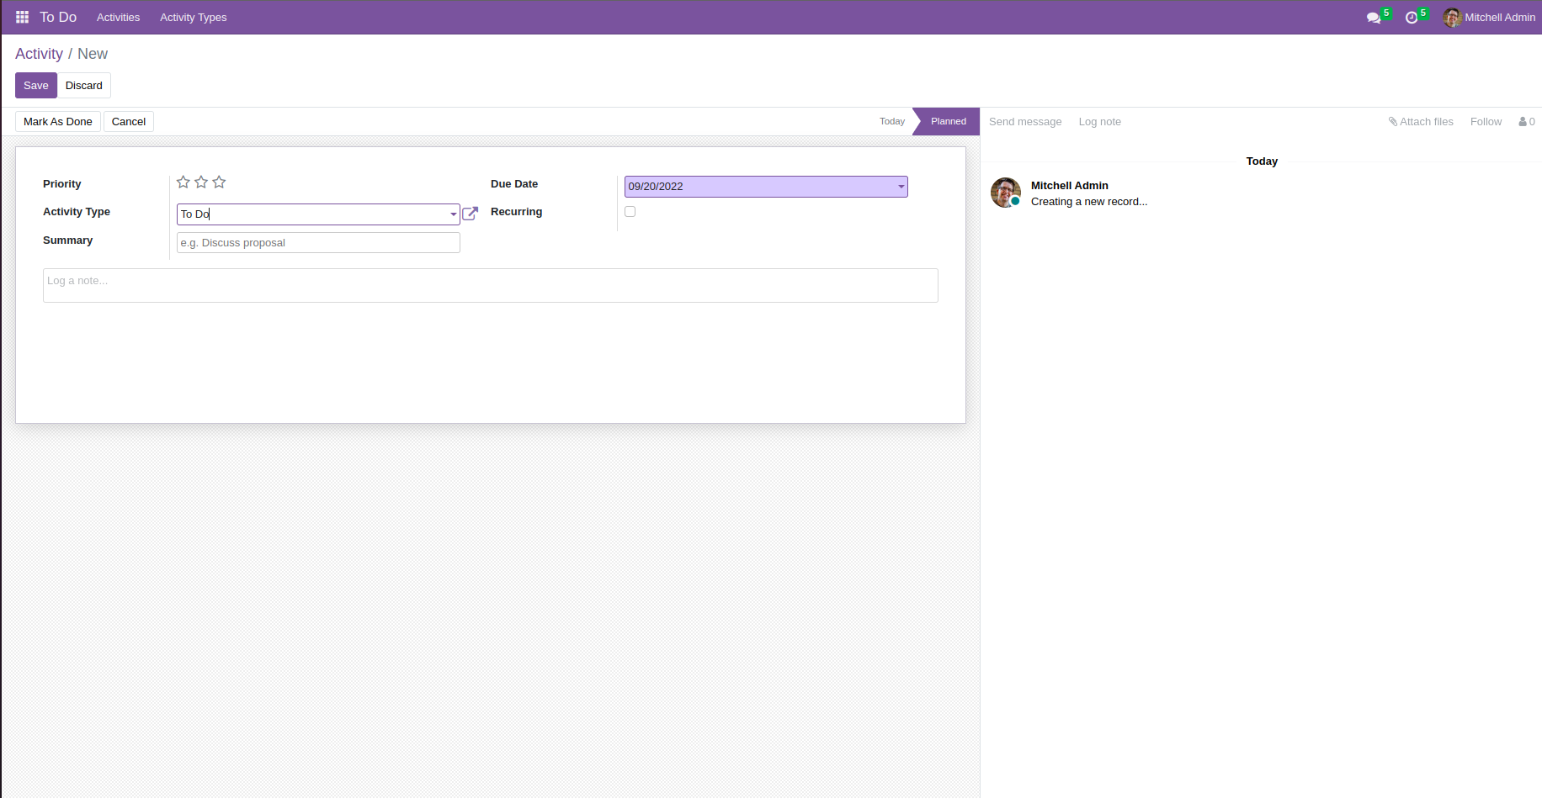This screenshot has width=1542, height=798.
Task: Discard the new activity
Action: pyautogui.click(x=84, y=86)
